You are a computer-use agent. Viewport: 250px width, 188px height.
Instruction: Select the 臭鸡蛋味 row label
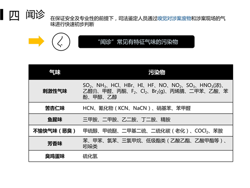54,156
